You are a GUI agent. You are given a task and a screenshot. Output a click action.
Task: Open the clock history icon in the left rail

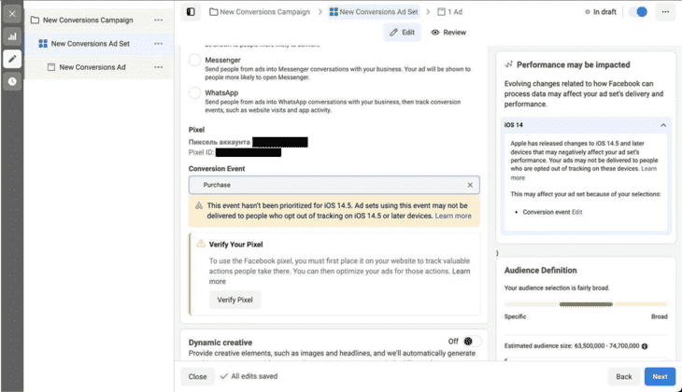click(12, 81)
